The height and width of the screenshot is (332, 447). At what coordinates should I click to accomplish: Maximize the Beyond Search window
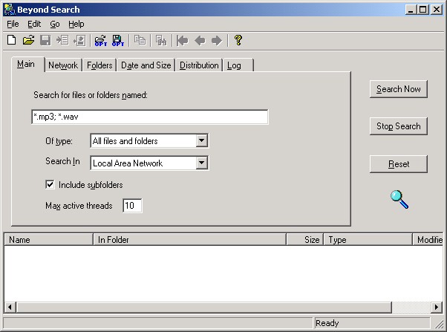point(422,10)
